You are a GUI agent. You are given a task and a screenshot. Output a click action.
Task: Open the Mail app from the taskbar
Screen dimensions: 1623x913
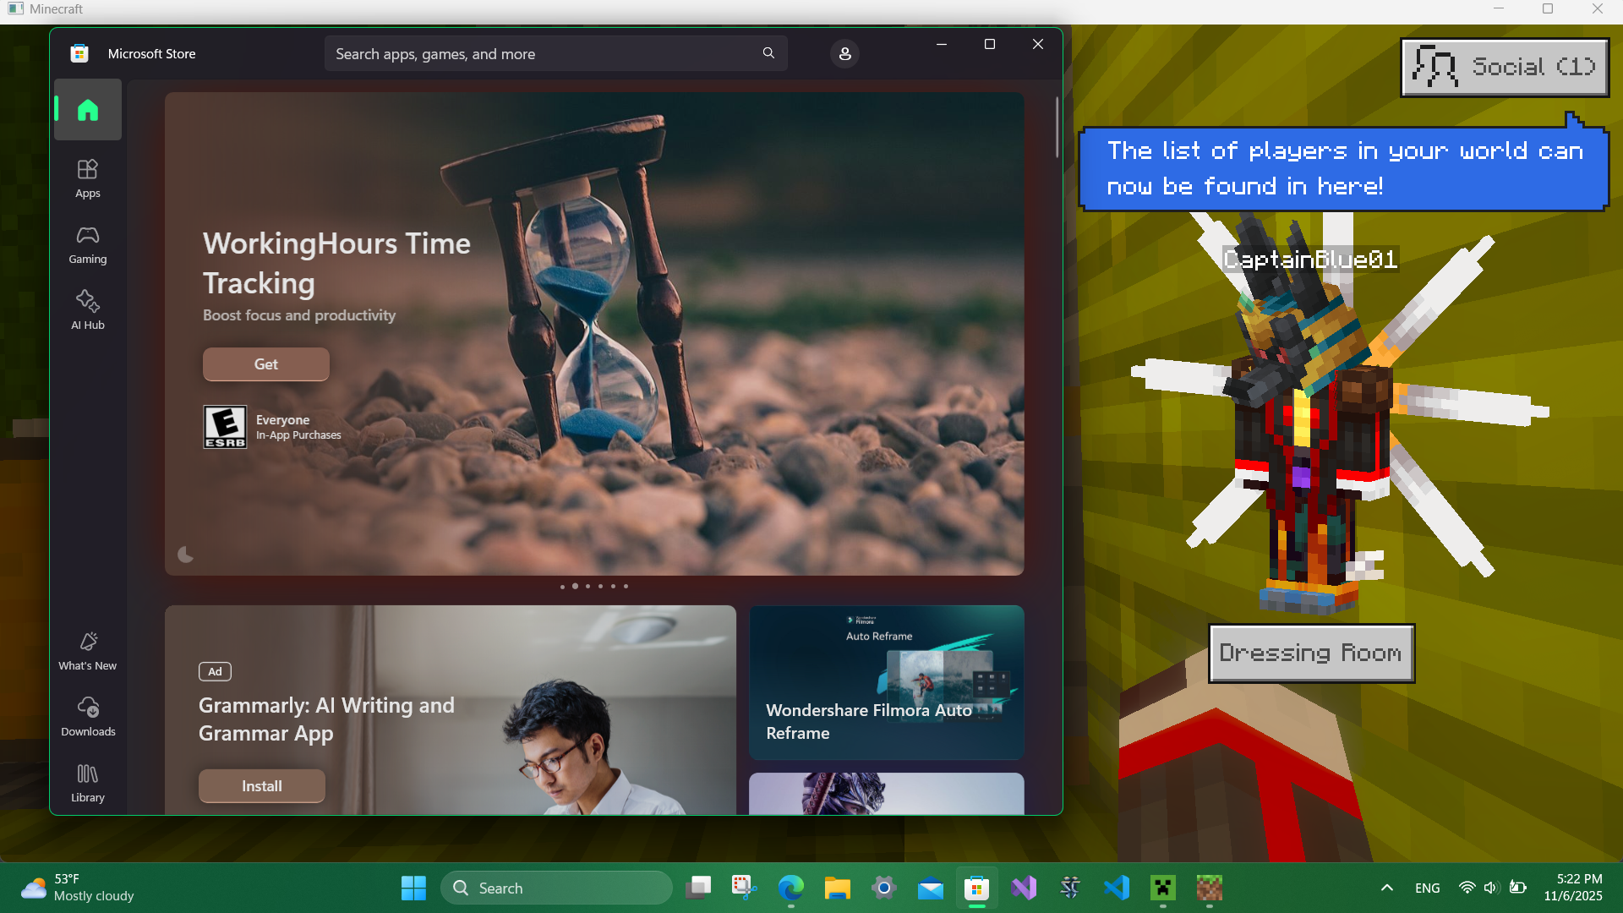931,888
